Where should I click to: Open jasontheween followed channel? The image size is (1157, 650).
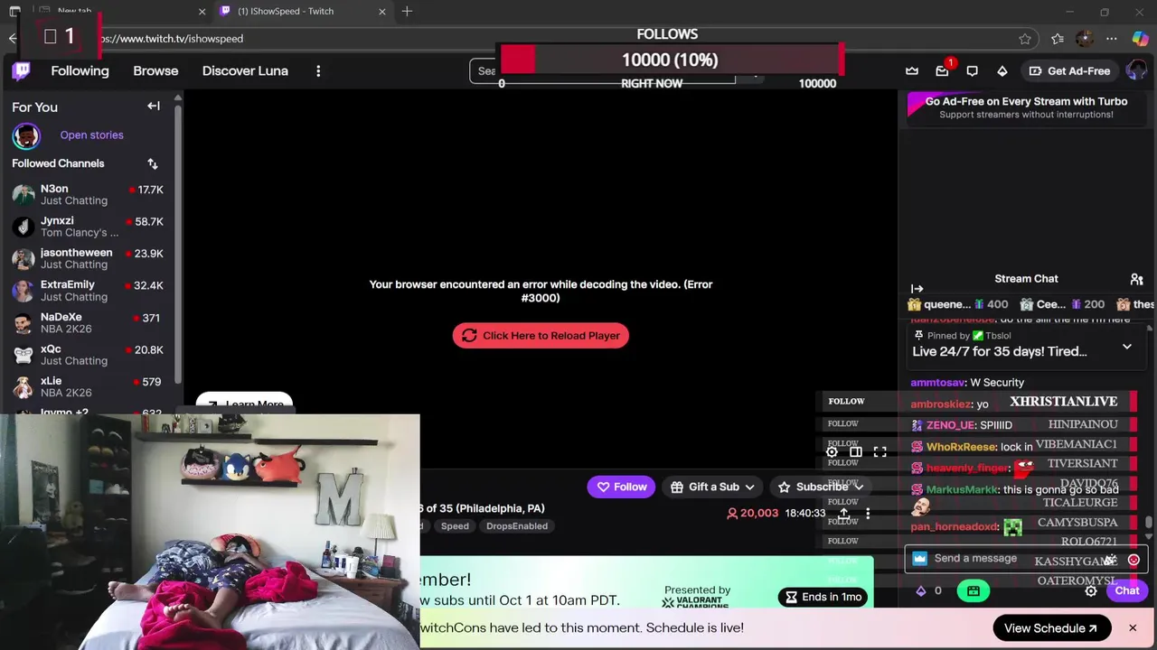pyautogui.click(x=88, y=258)
